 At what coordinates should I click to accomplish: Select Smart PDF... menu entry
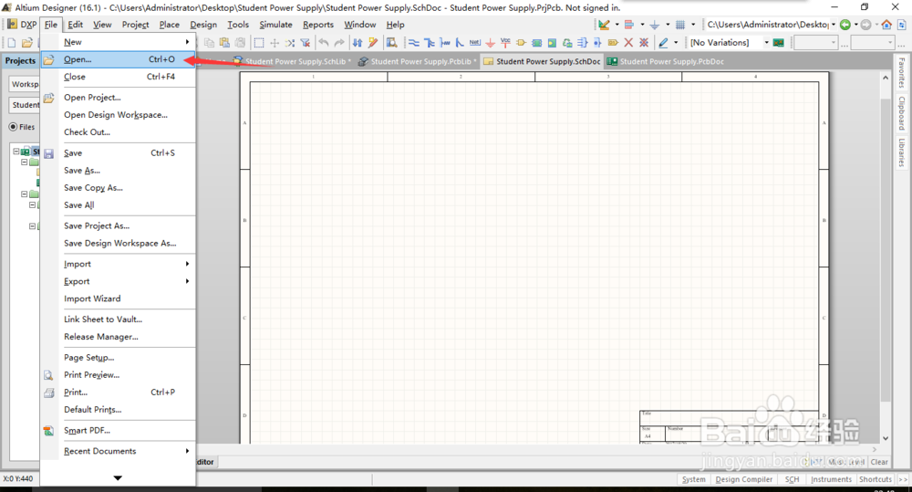pyautogui.click(x=118, y=430)
